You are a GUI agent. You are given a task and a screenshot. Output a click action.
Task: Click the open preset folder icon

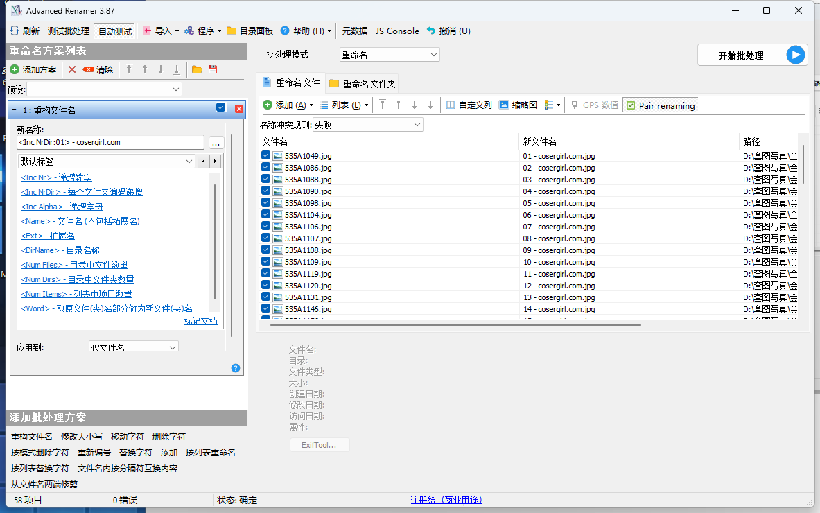tap(197, 69)
